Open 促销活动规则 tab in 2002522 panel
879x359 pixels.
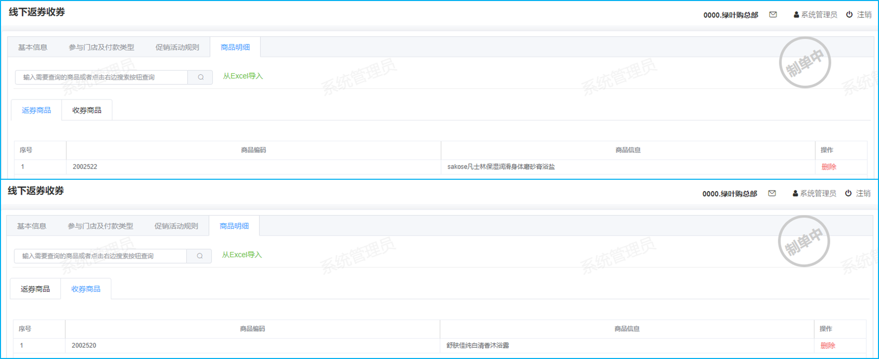(177, 47)
